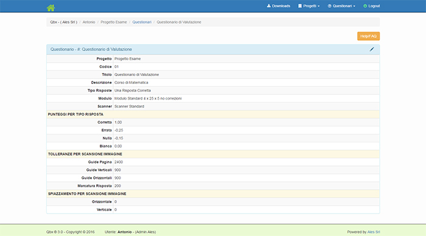Select the Antonio breadcrumb entry
The height and width of the screenshot is (236, 426).
(x=89, y=22)
